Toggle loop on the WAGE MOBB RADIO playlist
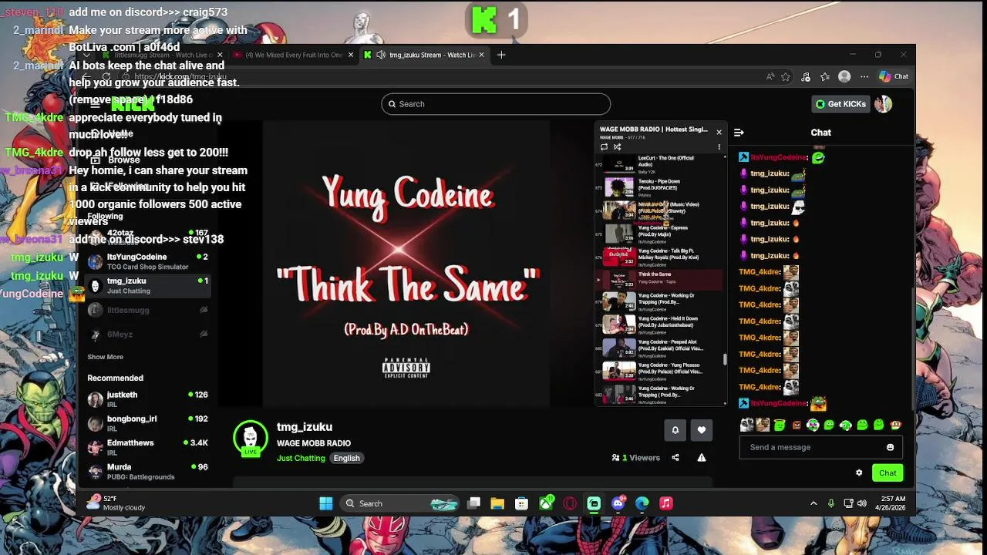Screen dimensions: 987x555 [604, 146]
